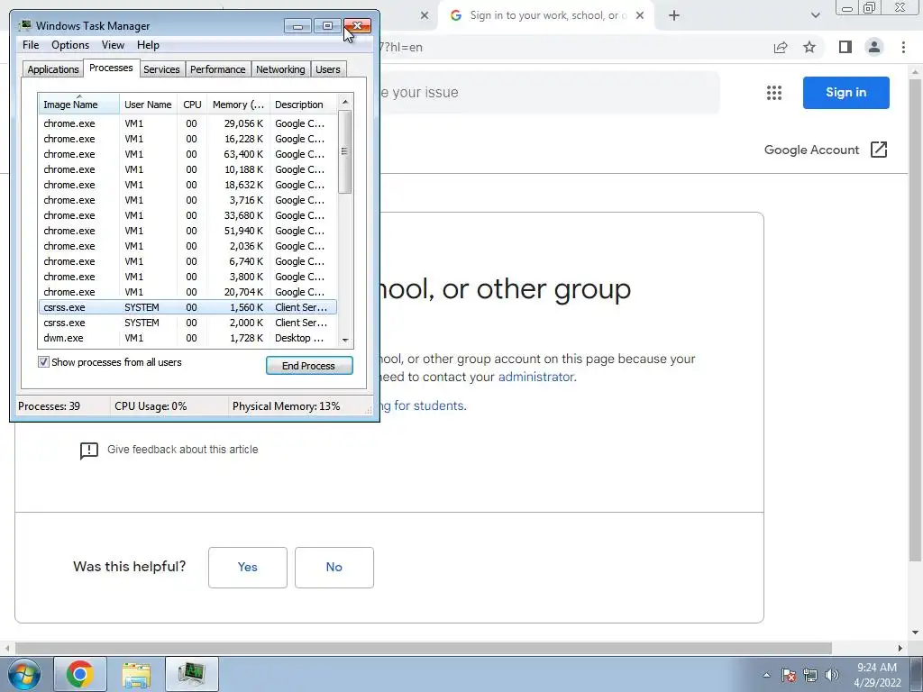Click the taskbar clock showing 9:24 AM
Screen dimensions: 923x692
coord(876,675)
